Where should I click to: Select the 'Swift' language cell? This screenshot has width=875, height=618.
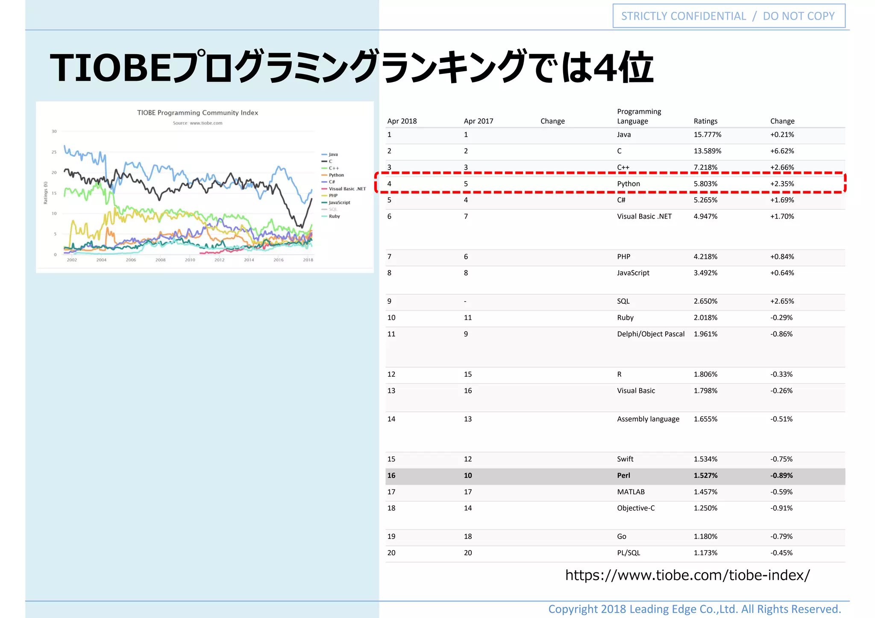tap(625, 459)
